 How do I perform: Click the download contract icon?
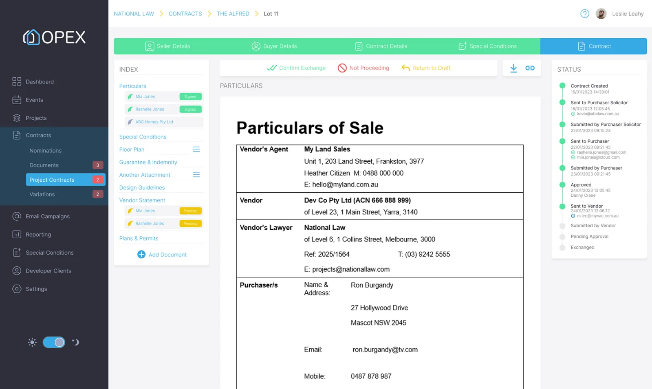(x=513, y=68)
